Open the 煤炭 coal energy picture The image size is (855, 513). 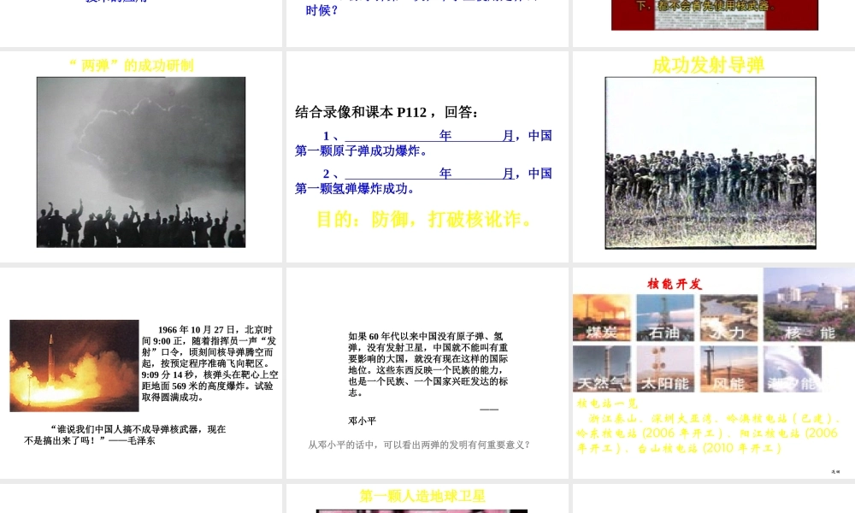(x=602, y=318)
